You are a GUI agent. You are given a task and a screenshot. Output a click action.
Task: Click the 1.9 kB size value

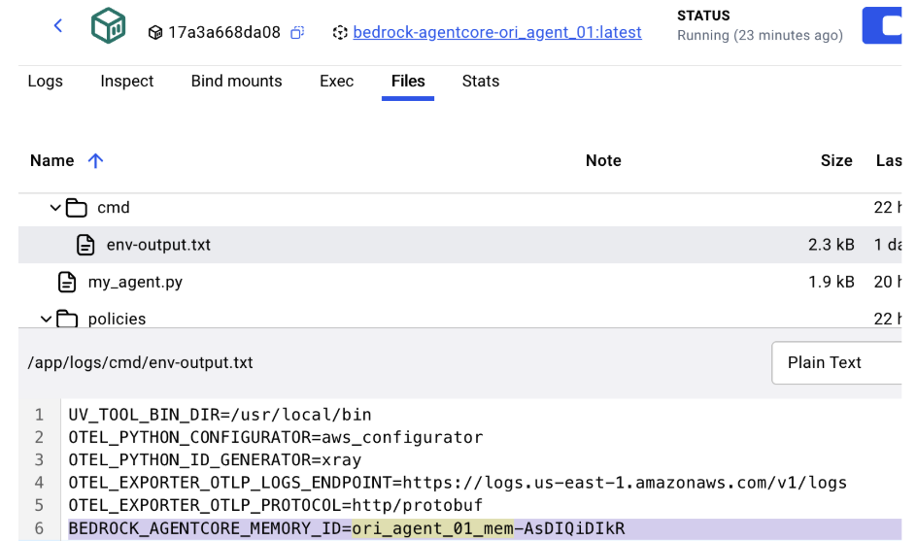(x=832, y=282)
